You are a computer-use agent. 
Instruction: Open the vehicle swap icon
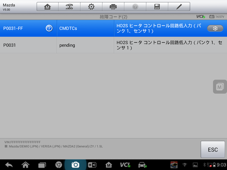pos(69,7)
